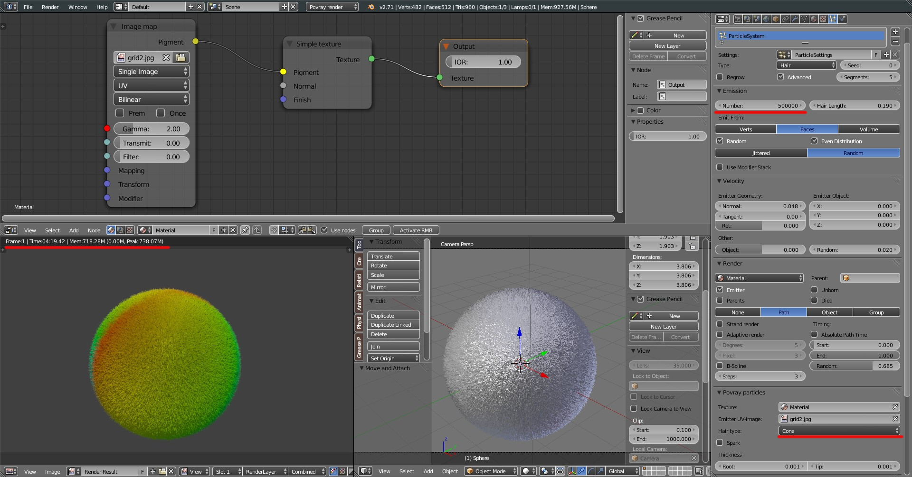Viewport: 912px width, 477px height.
Task: Enable the Regrow checkbox
Action: [720, 77]
